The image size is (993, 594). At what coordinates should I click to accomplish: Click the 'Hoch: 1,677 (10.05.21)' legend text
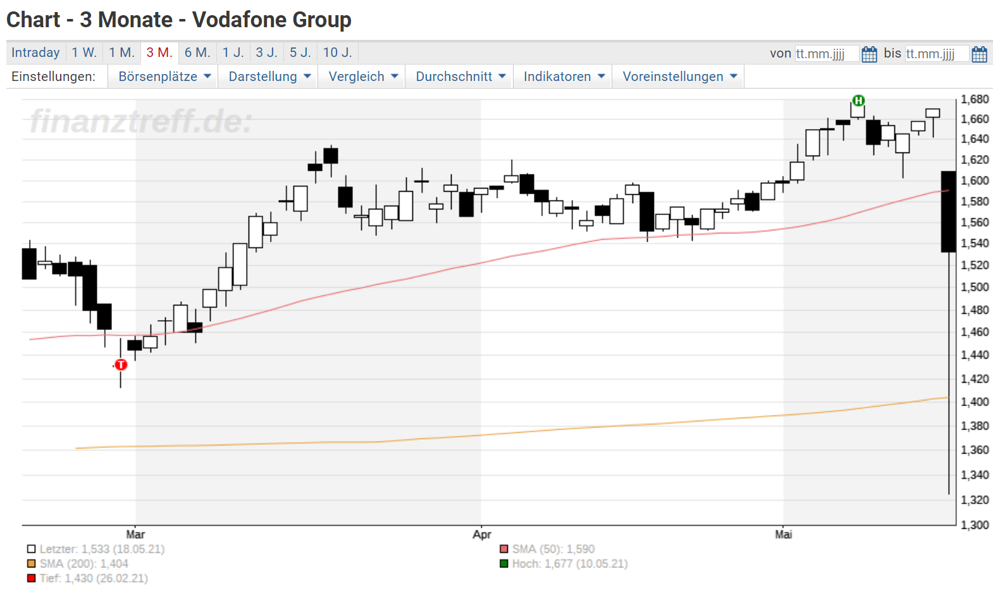click(x=570, y=564)
